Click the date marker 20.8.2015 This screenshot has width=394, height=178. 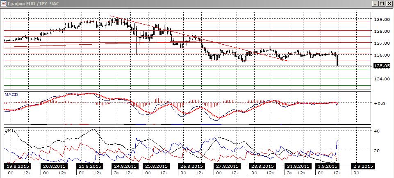pyautogui.click(x=53, y=167)
